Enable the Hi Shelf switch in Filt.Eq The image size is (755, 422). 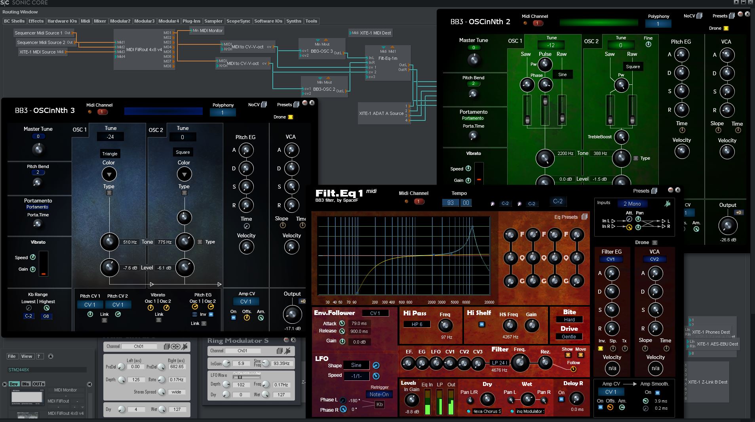point(481,324)
